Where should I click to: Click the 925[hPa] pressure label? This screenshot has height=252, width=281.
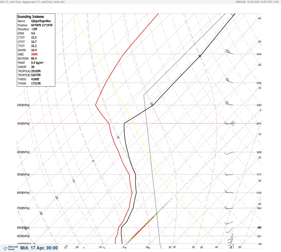(x=23, y=236)
